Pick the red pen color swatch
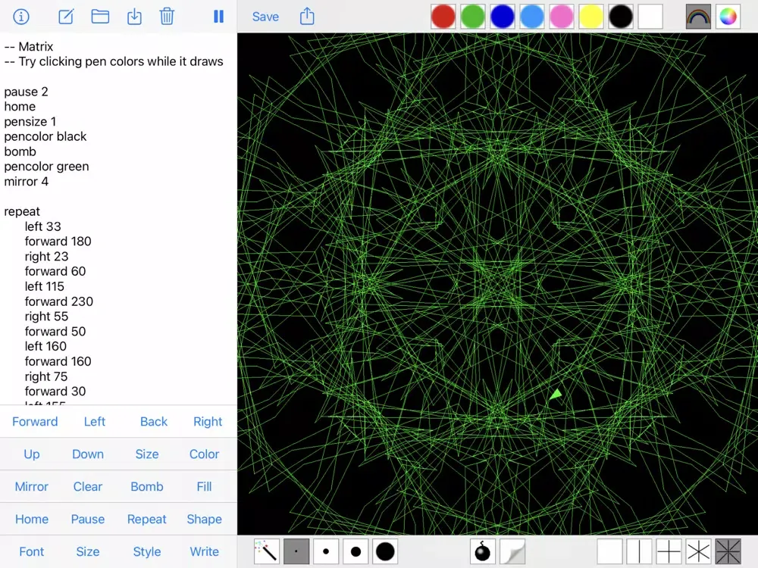This screenshot has width=758, height=568. 443,17
